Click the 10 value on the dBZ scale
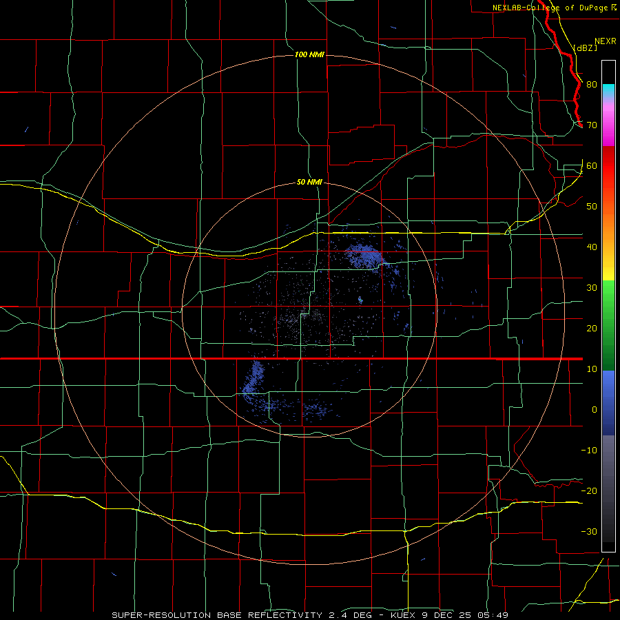 (x=592, y=369)
